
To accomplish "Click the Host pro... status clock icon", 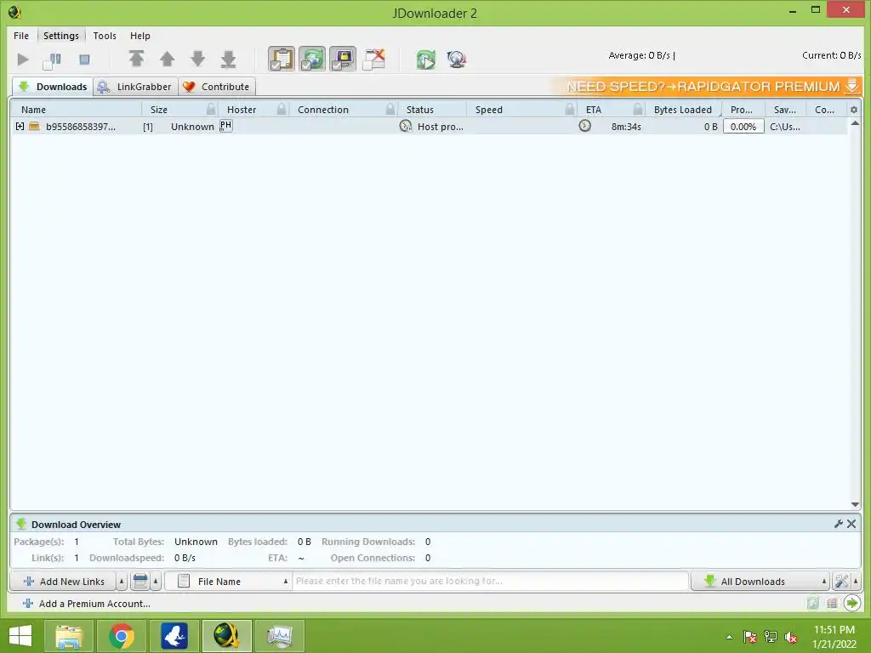I will click(406, 126).
